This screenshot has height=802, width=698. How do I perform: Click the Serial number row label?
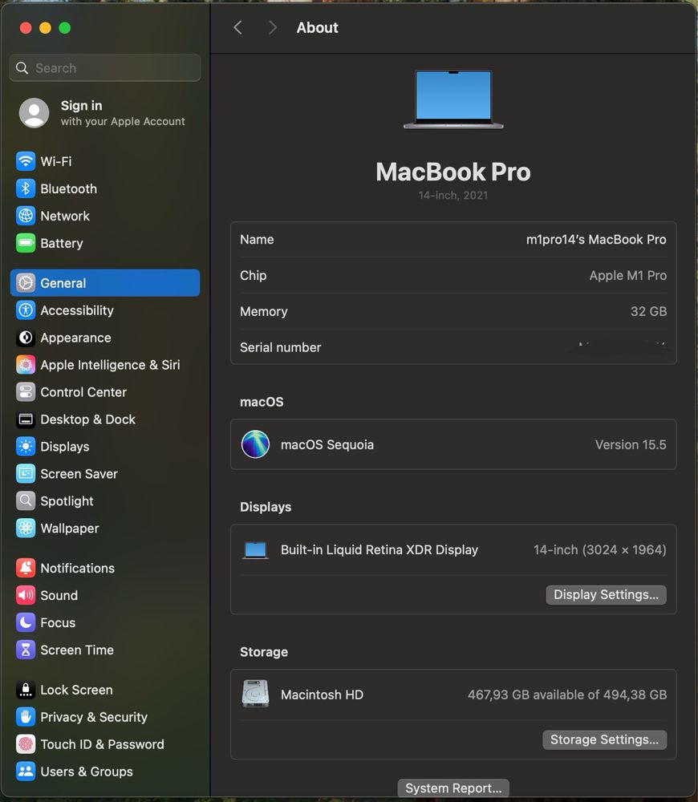[x=281, y=347]
